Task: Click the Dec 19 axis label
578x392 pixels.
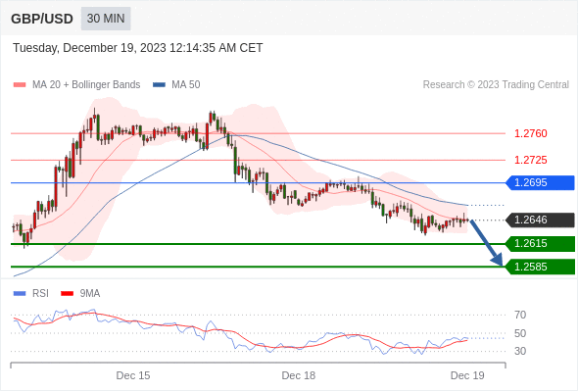Action: (x=467, y=375)
